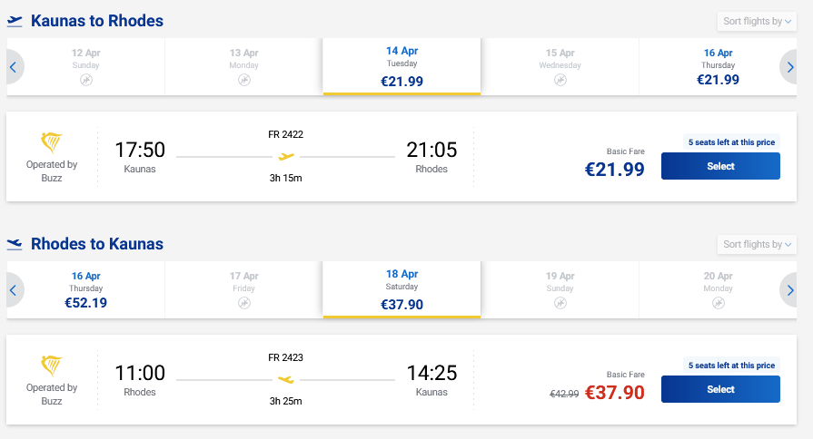The width and height of the screenshot is (813, 439).
Task: Select 16 Apr Thursday €52.19 return date
Action: 85,289
